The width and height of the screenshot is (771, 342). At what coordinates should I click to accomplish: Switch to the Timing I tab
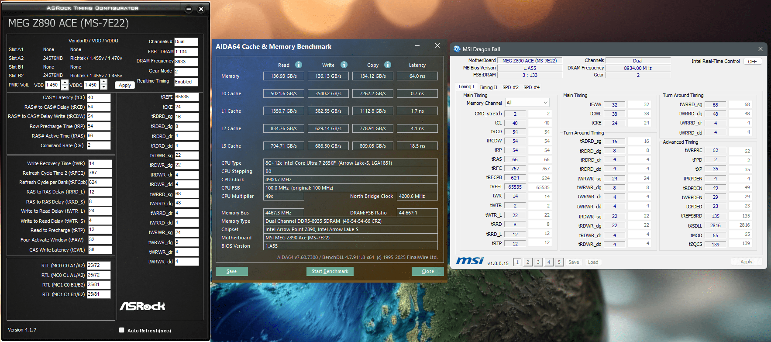pyautogui.click(x=466, y=86)
